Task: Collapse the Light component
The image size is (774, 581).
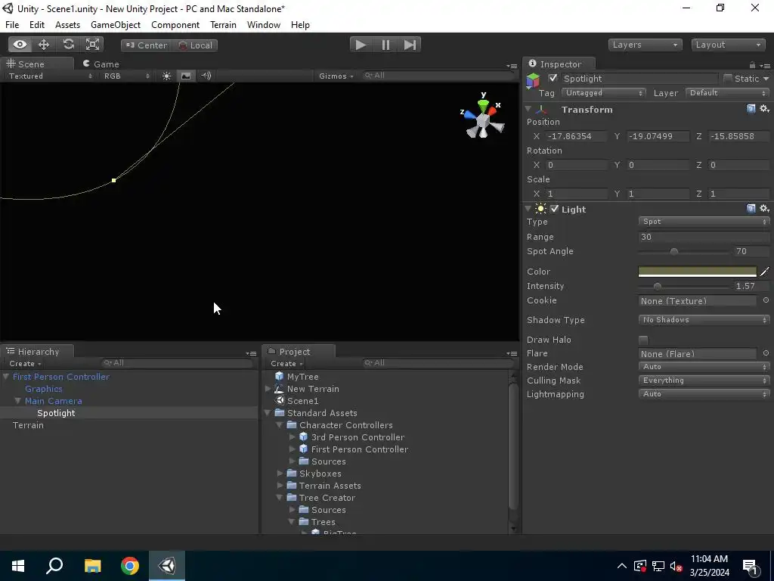Action: pyautogui.click(x=528, y=209)
